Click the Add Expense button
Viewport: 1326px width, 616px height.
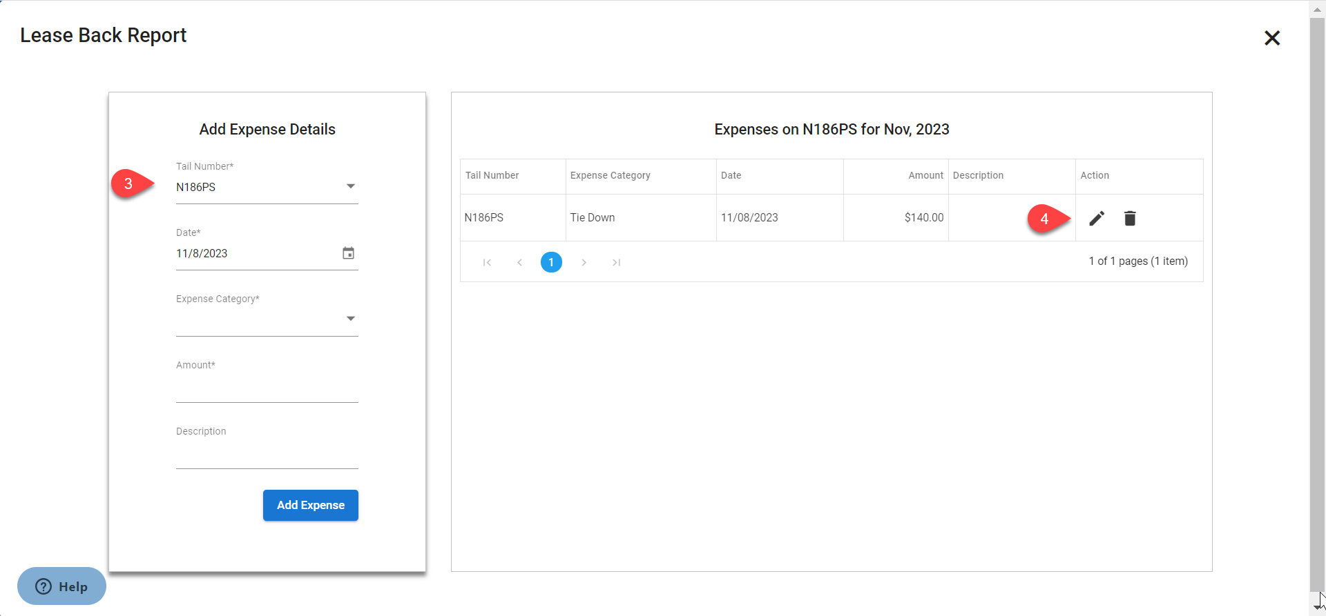[310, 505]
